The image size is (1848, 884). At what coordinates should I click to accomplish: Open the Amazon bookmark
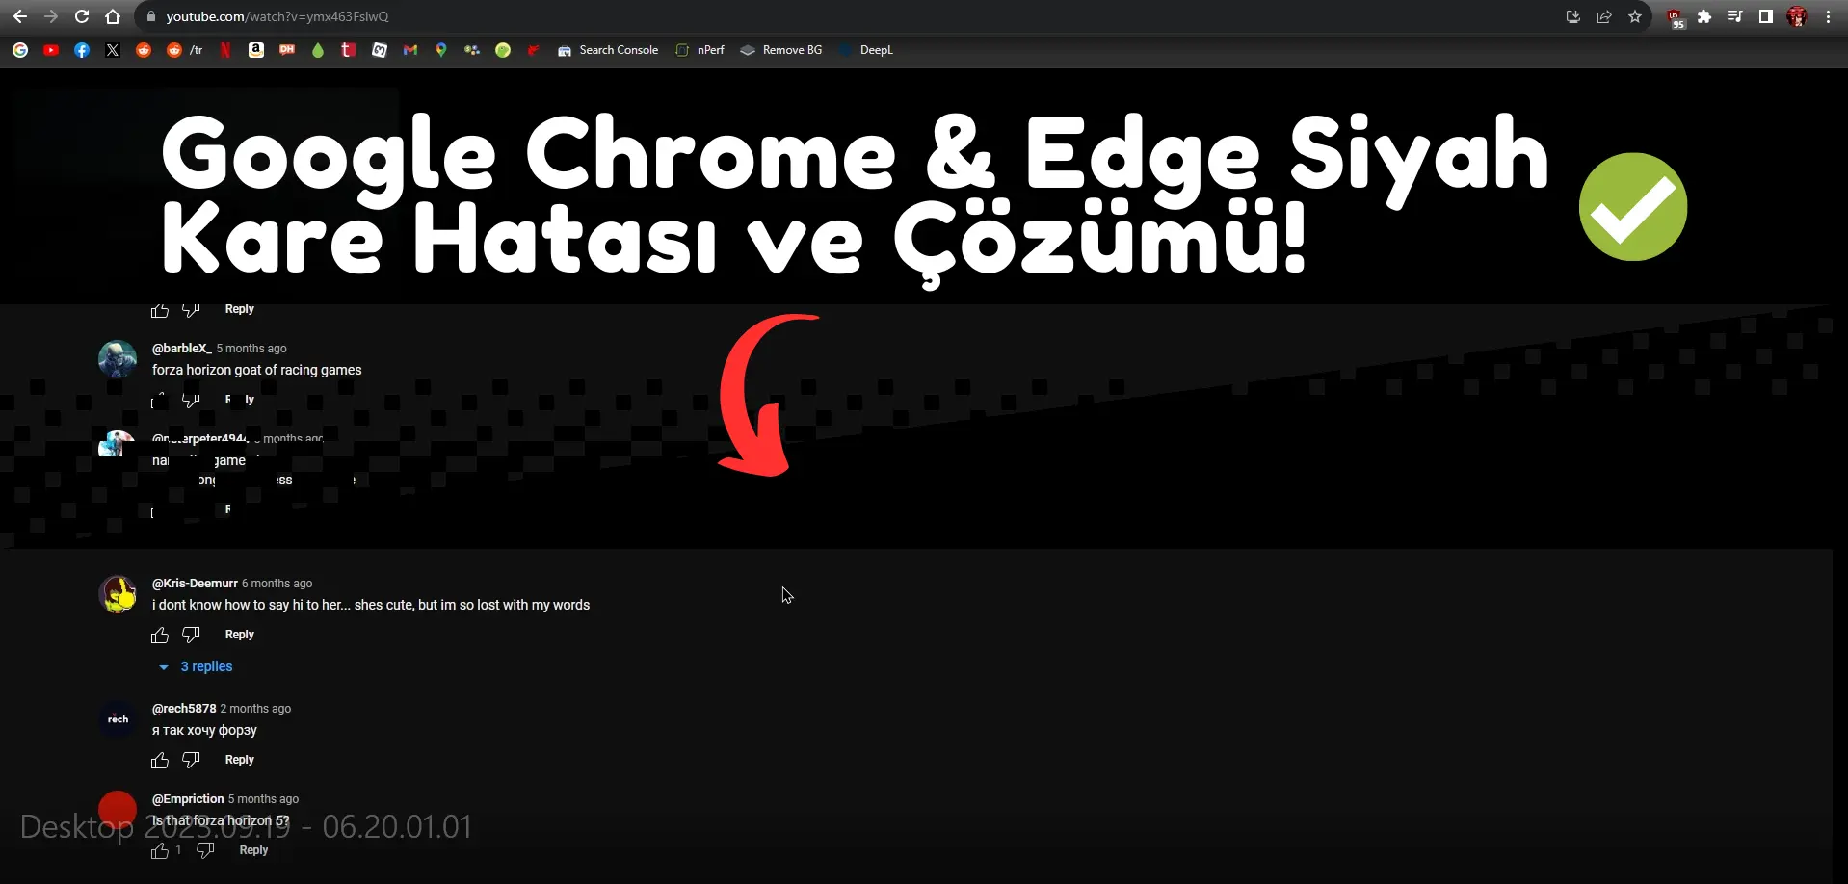click(256, 50)
